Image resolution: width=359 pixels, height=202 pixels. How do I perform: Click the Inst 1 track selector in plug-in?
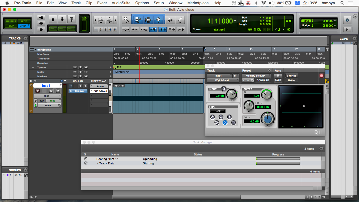[220, 76]
